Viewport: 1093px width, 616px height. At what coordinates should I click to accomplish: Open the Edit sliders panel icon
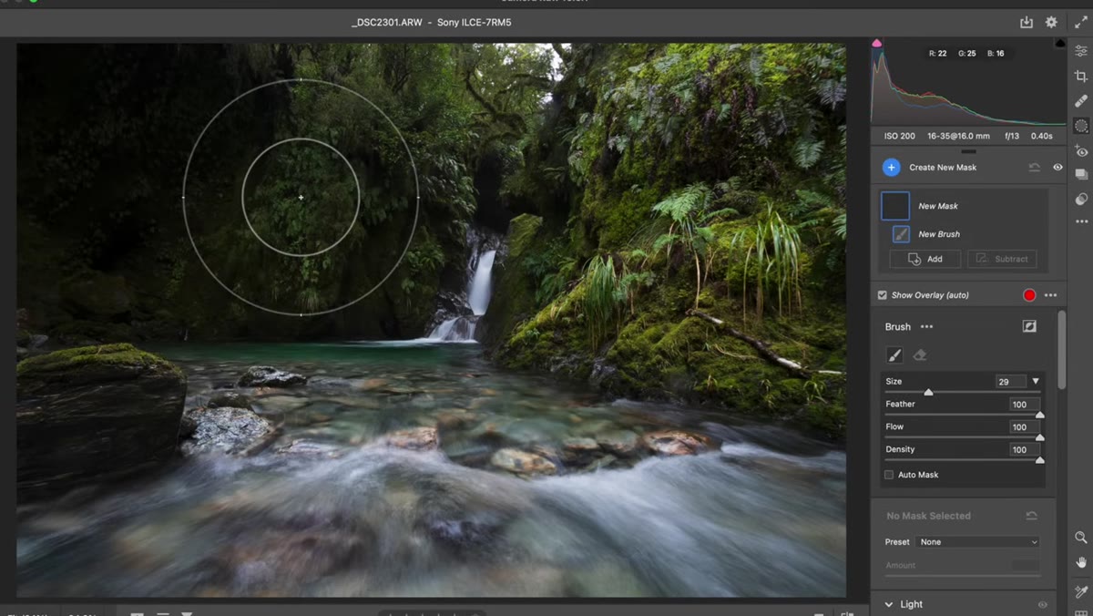click(x=1081, y=51)
